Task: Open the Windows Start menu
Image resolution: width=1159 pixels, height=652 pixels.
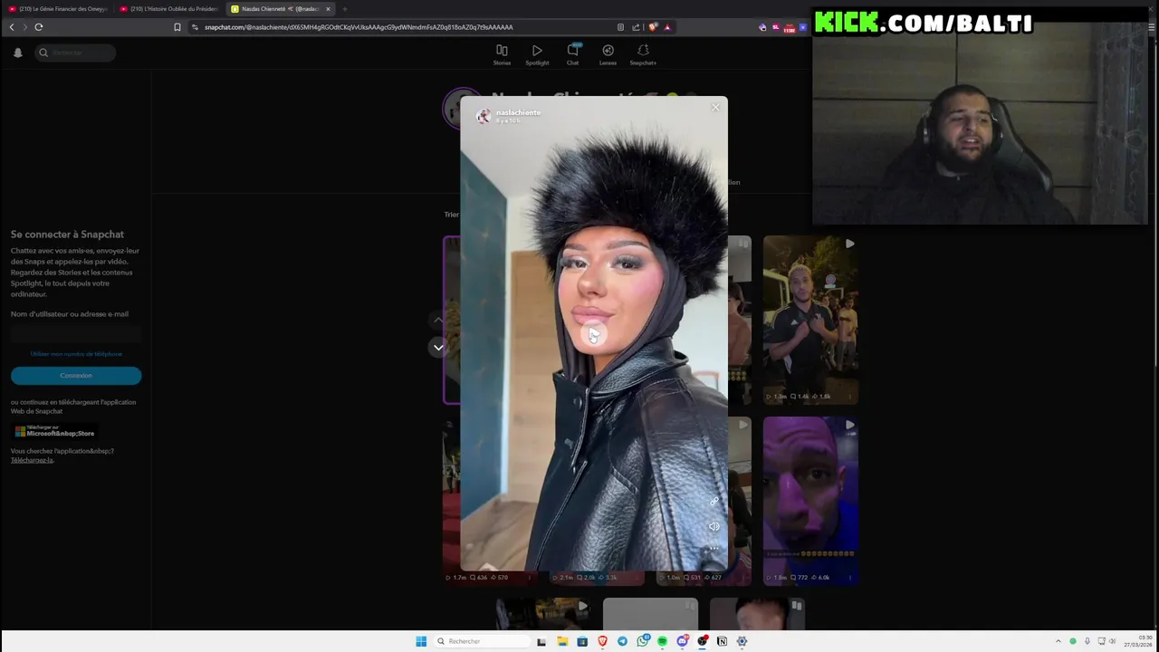Action: point(421,641)
